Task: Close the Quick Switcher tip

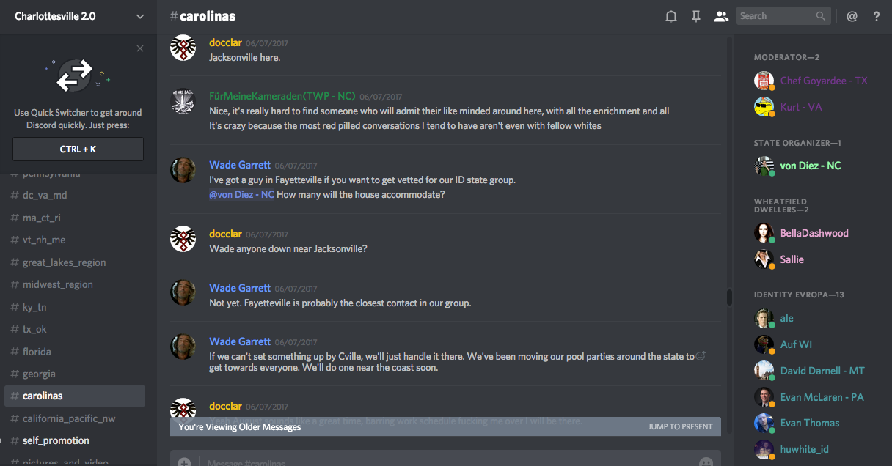Action: tap(140, 48)
